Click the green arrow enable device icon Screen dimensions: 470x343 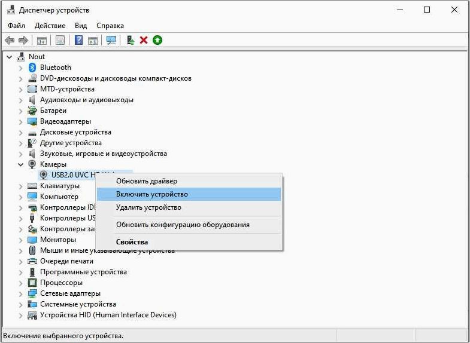coord(157,40)
